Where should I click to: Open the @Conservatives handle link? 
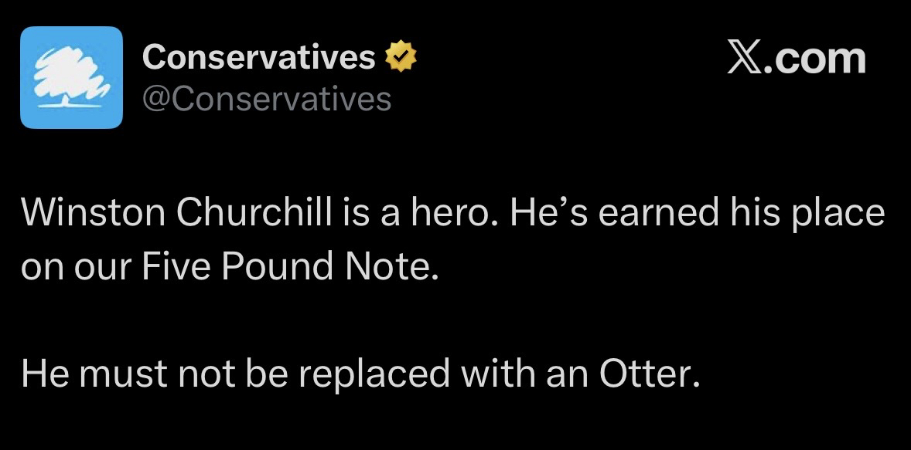coord(267,99)
